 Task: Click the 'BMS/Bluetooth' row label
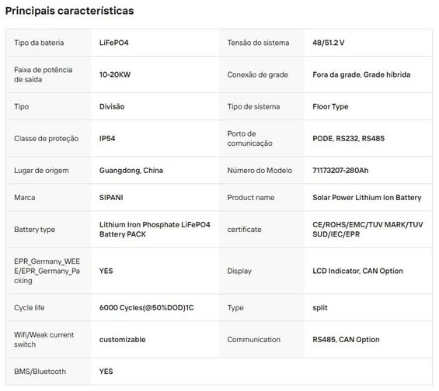(x=40, y=372)
